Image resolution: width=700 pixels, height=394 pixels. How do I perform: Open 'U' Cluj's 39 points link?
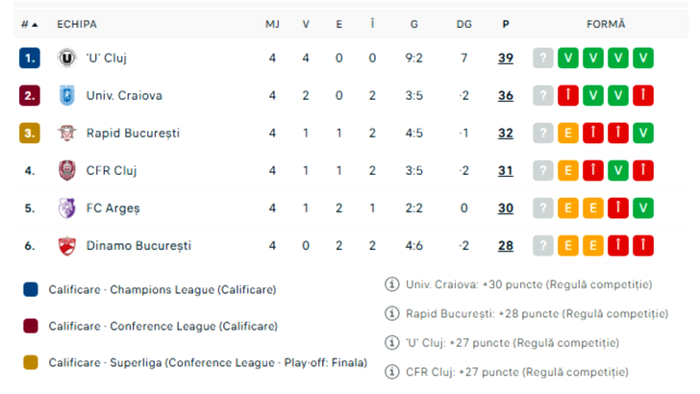[x=506, y=59]
